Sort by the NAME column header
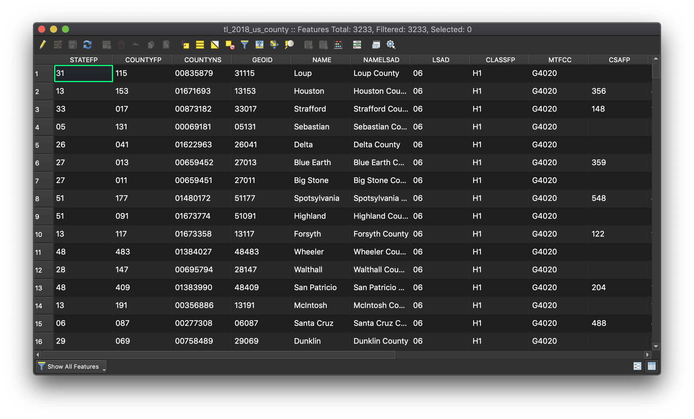This screenshot has height=419, width=694. [x=322, y=60]
